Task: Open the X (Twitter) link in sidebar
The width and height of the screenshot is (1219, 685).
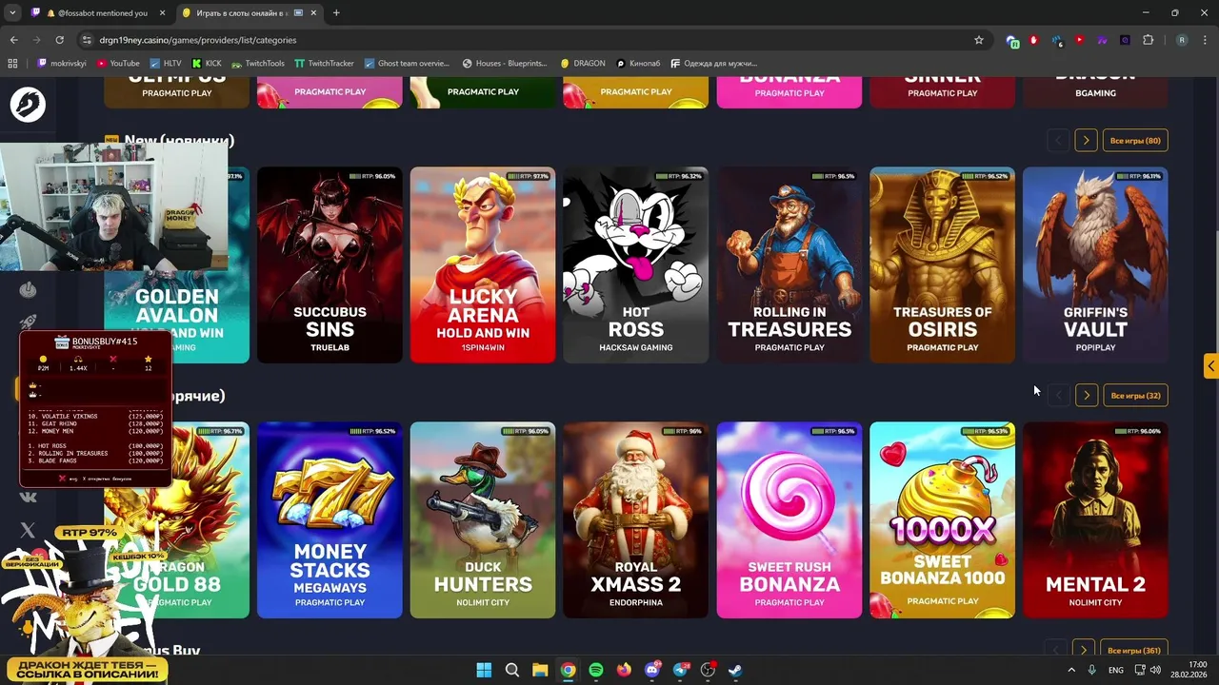Action: pos(28,530)
